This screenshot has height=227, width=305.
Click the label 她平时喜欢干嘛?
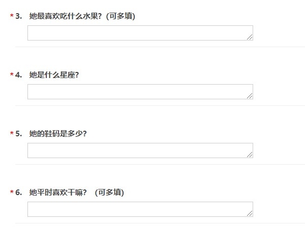click(x=58, y=193)
